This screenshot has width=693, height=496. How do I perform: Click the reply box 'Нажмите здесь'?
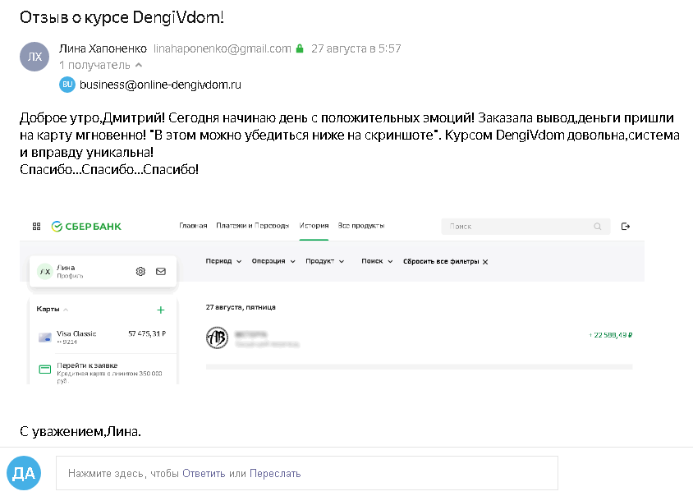307,473
